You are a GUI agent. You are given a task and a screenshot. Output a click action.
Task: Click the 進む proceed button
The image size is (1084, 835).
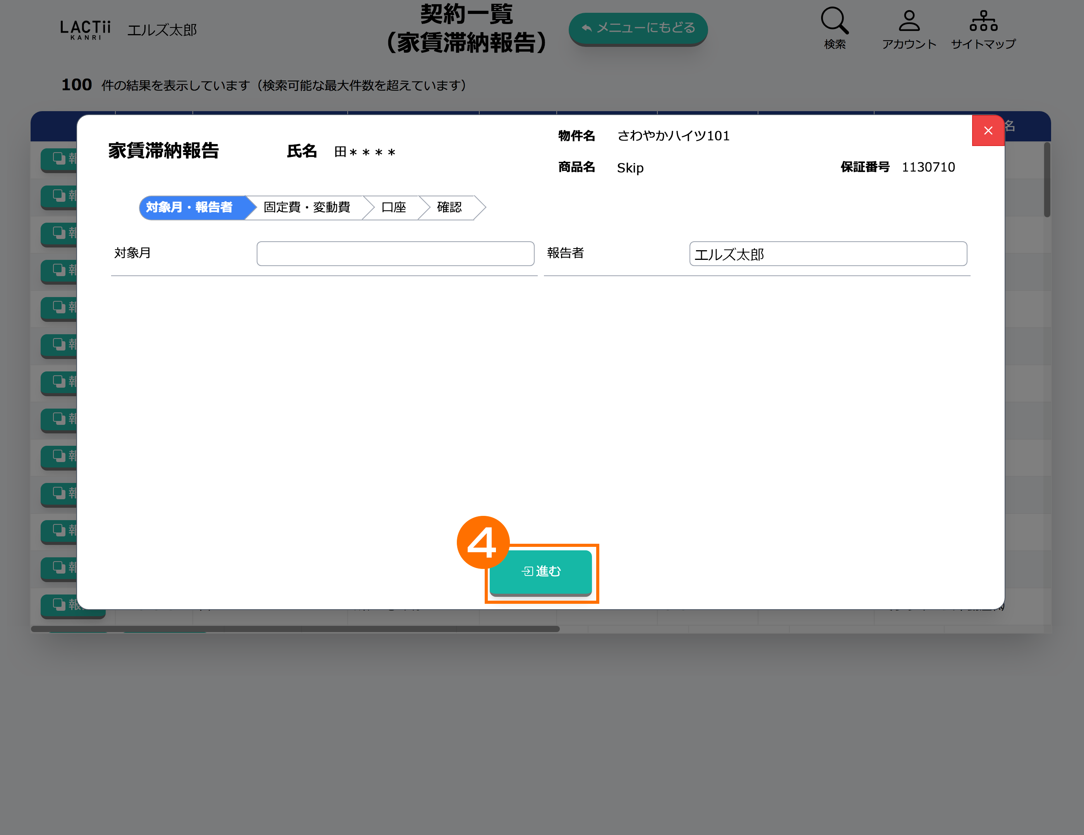[x=540, y=571]
